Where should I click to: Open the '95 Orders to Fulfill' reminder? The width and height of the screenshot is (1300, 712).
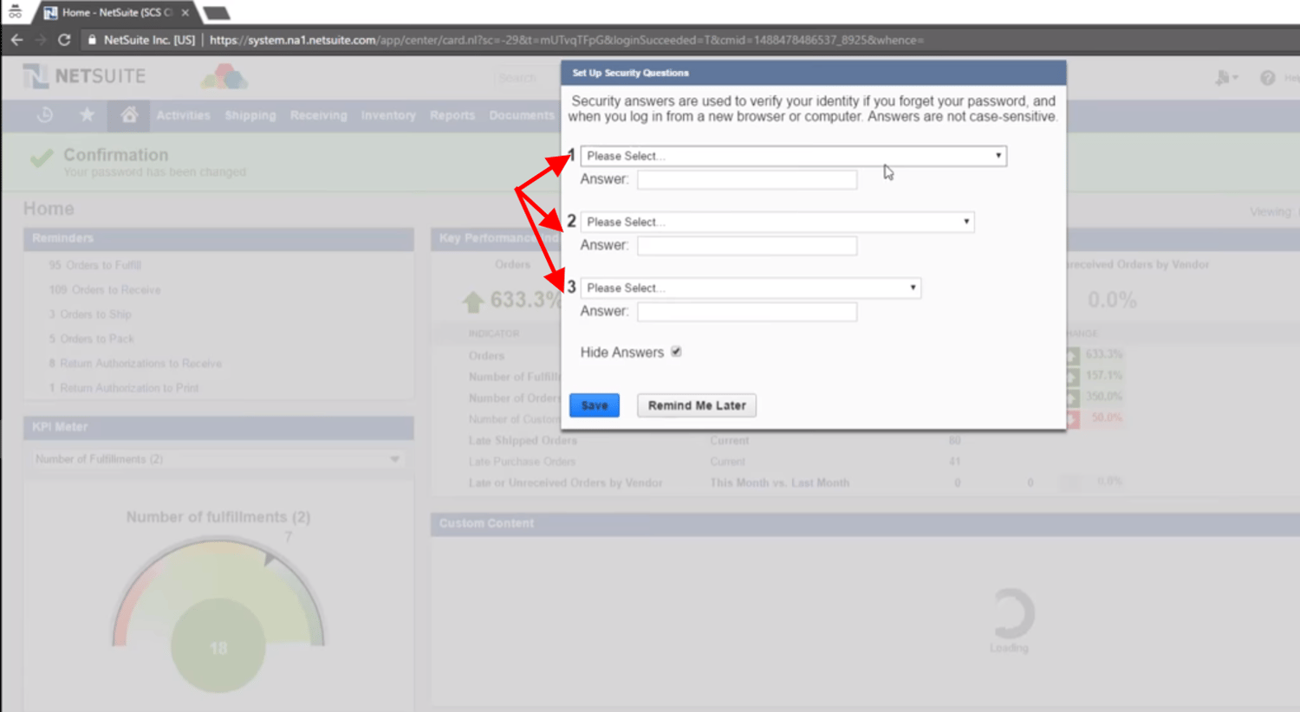point(95,265)
